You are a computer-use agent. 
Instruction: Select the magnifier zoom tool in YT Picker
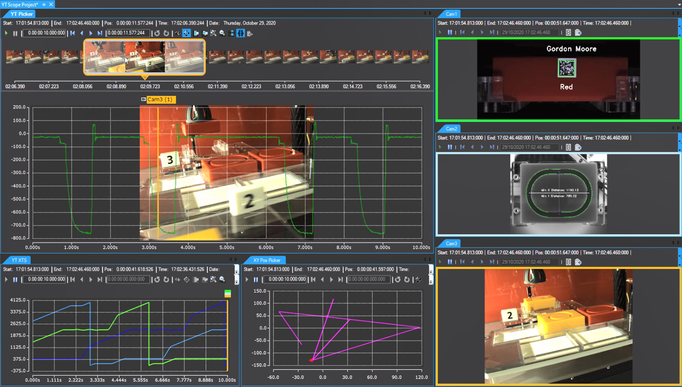pyautogui.click(x=222, y=33)
